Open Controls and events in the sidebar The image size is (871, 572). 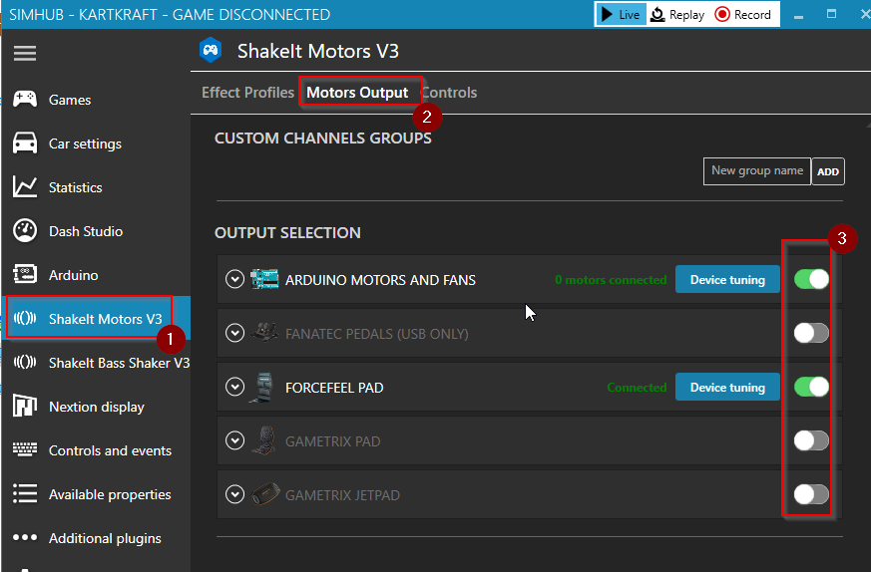[96, 450]
